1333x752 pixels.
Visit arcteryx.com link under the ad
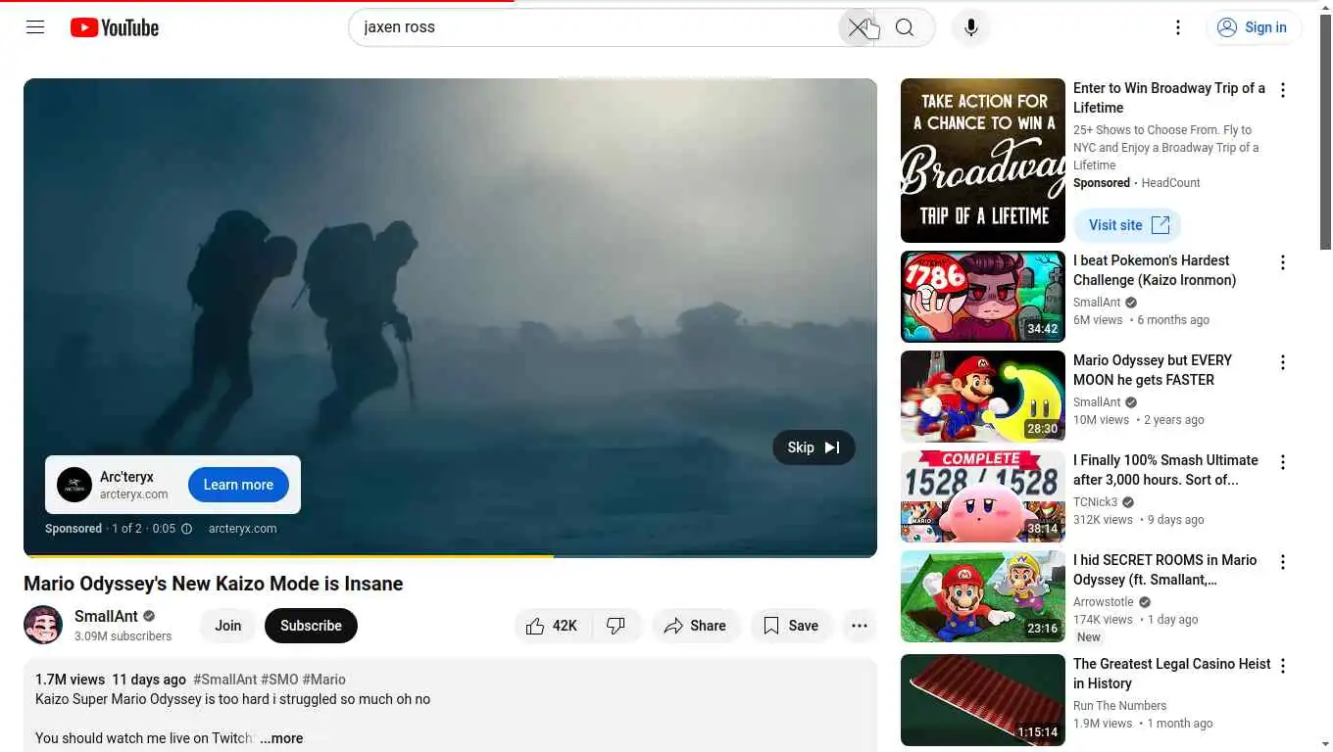tap(242, 529)
